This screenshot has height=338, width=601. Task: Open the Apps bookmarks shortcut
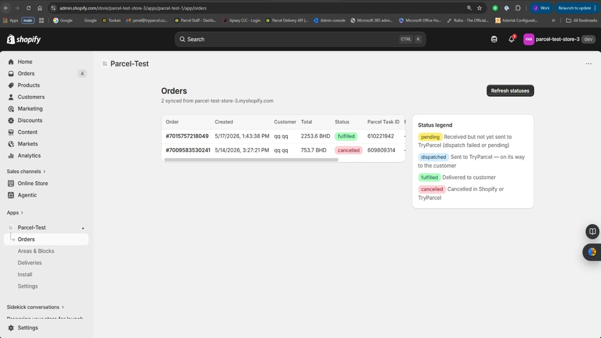click(11, 20)
